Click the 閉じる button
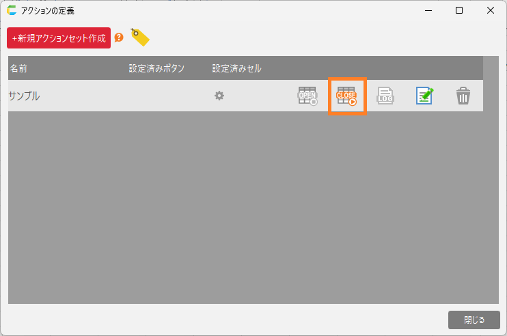This screenshot has width=507, height=336. coord(474,320)
